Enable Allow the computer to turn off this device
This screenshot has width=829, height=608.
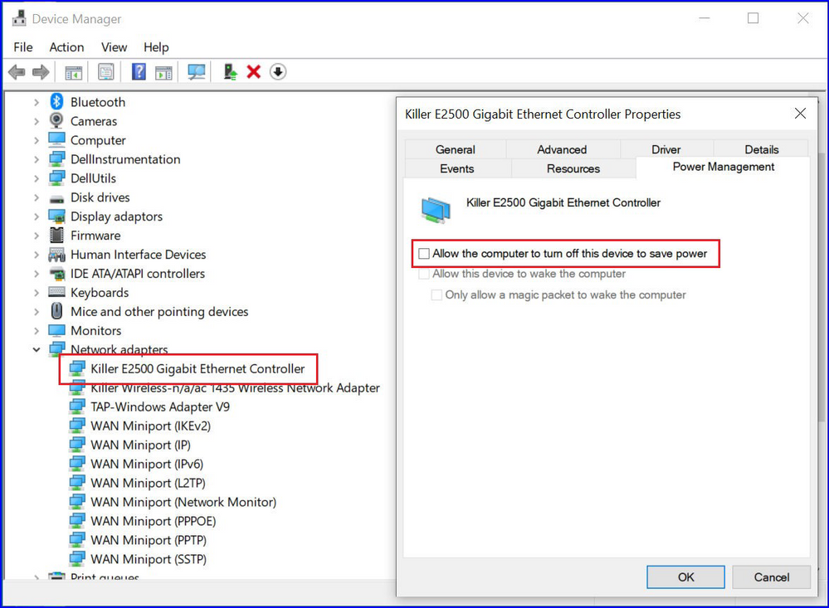click(424, 254)
